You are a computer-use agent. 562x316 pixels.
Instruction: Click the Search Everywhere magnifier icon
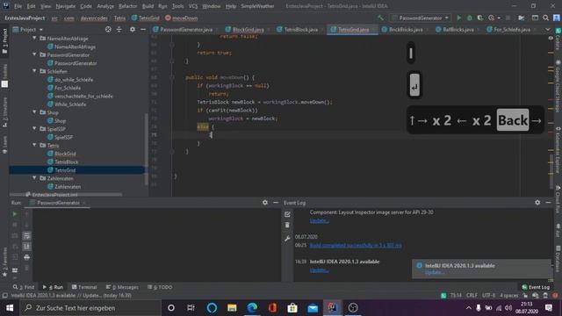[x=546, y=18]
